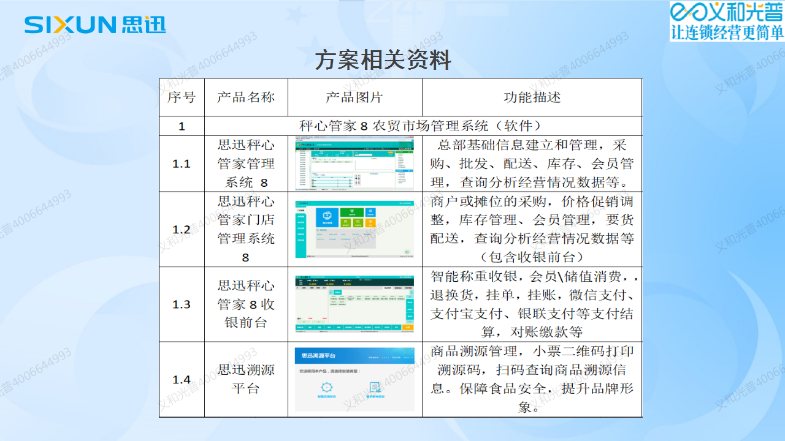The width and height of the screenshot is (785, 441).
Task: Open the management system screenshot thumbnail in row 1.1
Action: click(354, 164)
